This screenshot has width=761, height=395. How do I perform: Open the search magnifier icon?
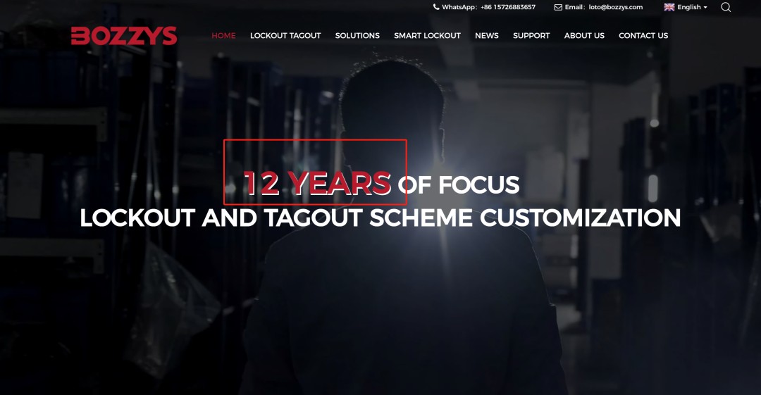tap(726, 7)
